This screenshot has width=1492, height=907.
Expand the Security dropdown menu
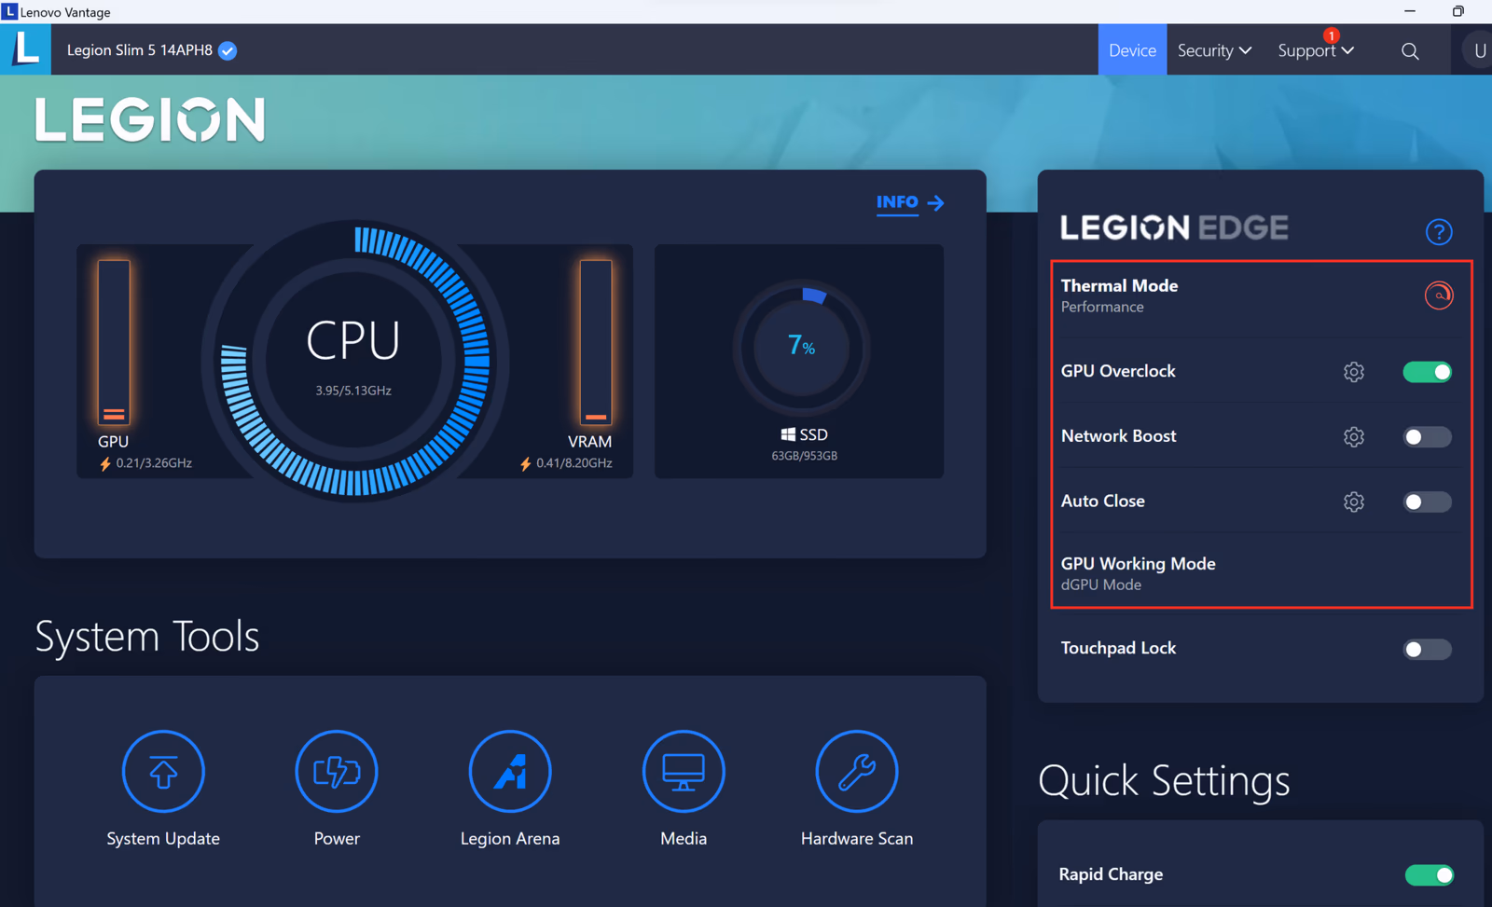[x=1214, y=50]
